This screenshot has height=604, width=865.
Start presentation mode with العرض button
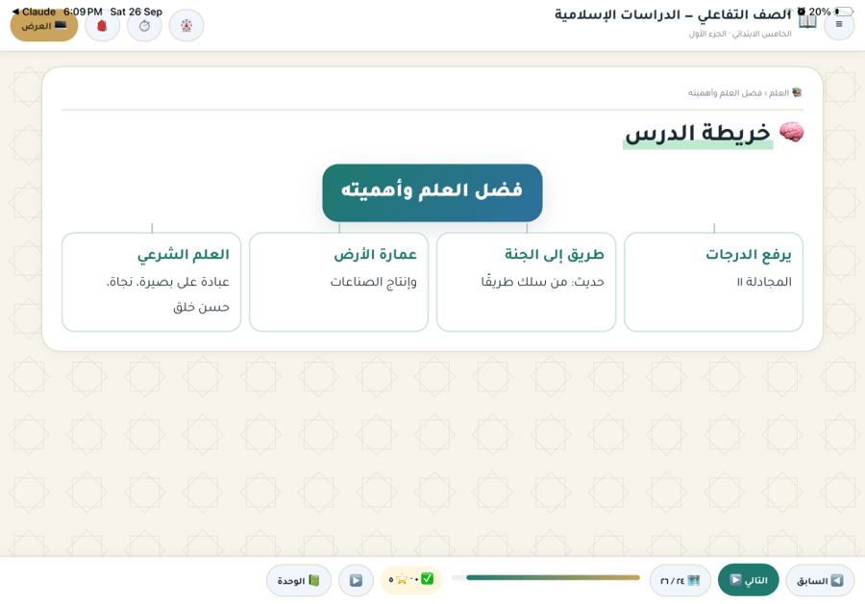point(44,25)
